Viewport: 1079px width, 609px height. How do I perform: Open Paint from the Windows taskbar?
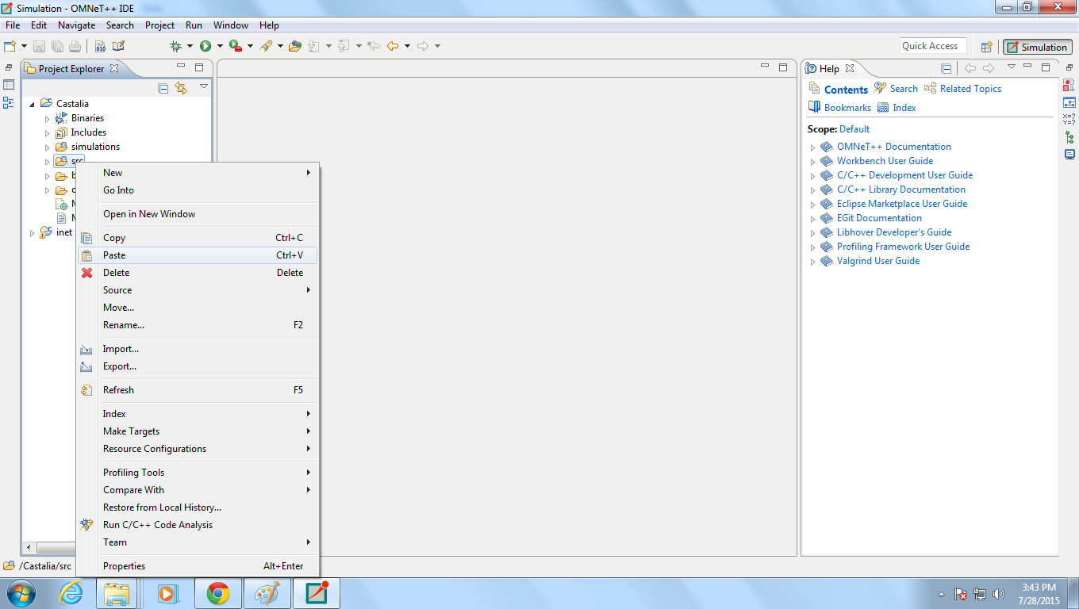[267, 593]
